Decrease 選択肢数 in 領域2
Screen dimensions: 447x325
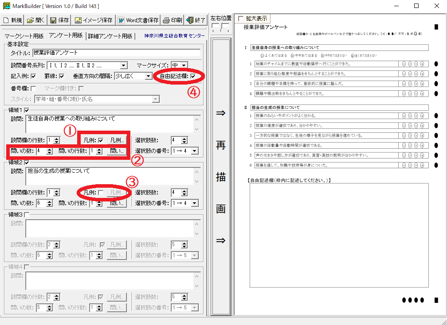click(x=184, y=194)
